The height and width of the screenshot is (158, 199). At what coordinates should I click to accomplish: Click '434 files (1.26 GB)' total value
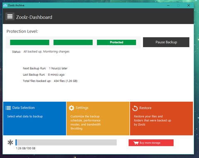click(x=66, y=81)
